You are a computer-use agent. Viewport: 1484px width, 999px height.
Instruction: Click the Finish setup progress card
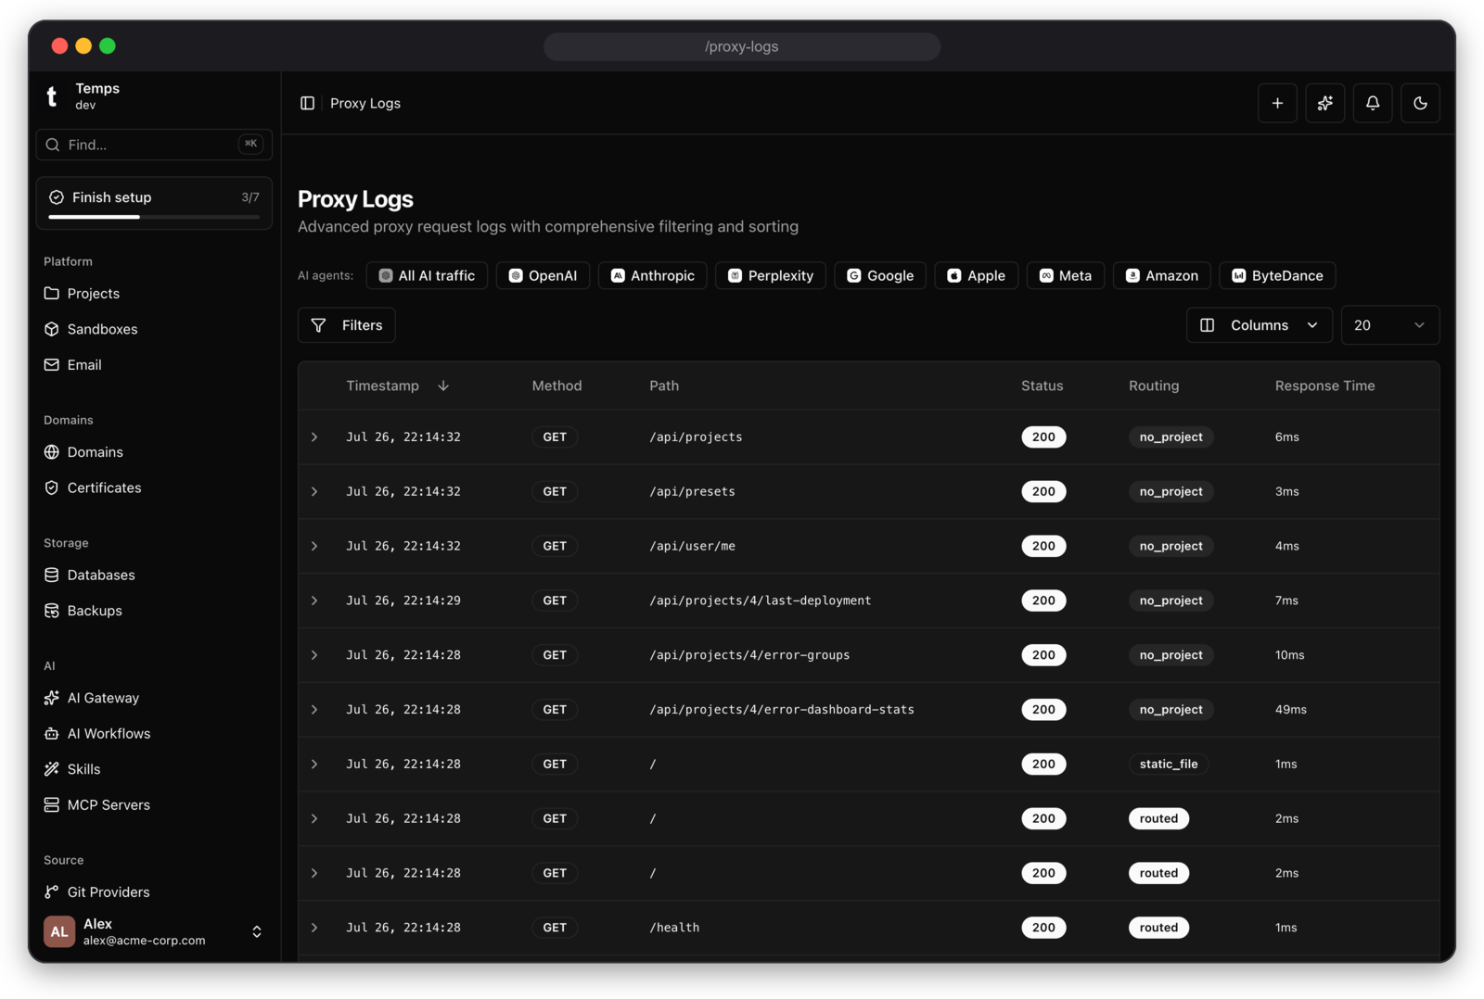click(x=154, y=203)
